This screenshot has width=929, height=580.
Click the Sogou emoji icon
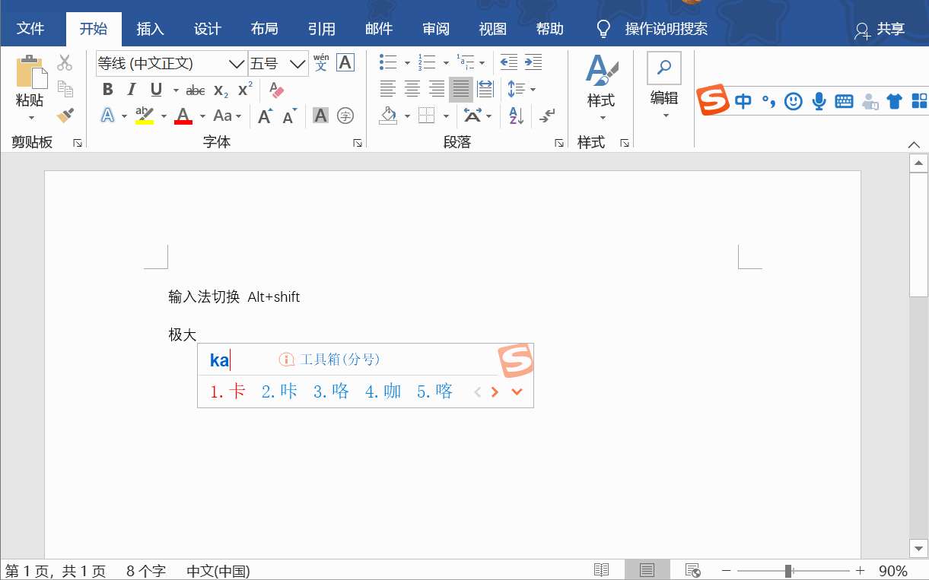click(794, 100)
